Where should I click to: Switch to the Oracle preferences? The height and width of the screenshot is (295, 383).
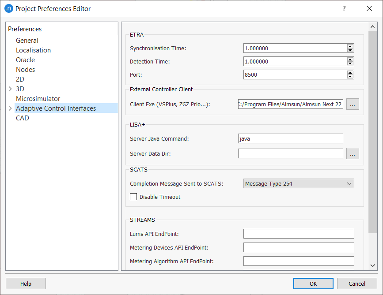[x=25, y=60]
